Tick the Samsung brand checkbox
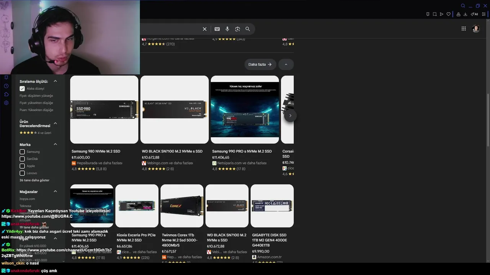 coord(22,152)
